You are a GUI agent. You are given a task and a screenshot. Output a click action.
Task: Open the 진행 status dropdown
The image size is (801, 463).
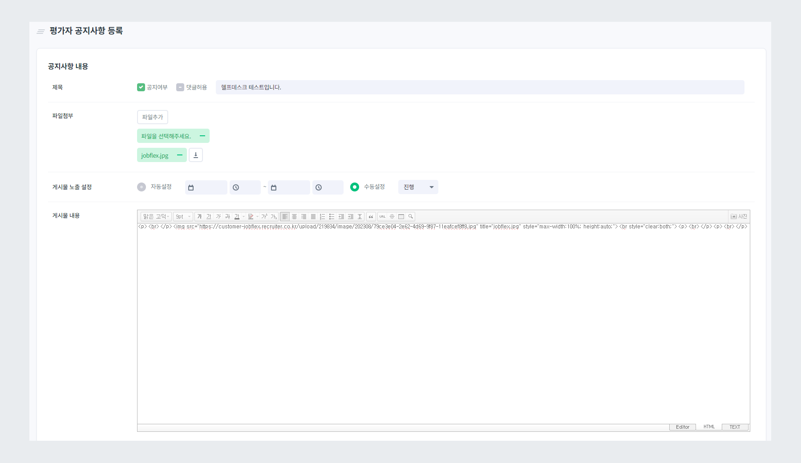click(418, 187)
